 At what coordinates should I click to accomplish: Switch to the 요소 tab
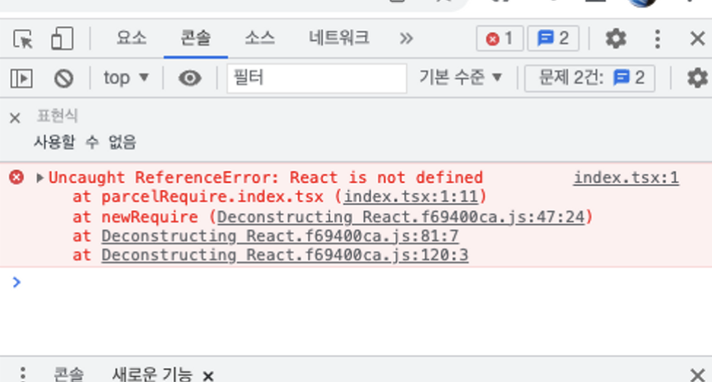tap(131, 38)
